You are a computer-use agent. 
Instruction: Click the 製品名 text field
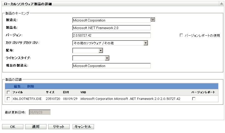pos(111,28)
